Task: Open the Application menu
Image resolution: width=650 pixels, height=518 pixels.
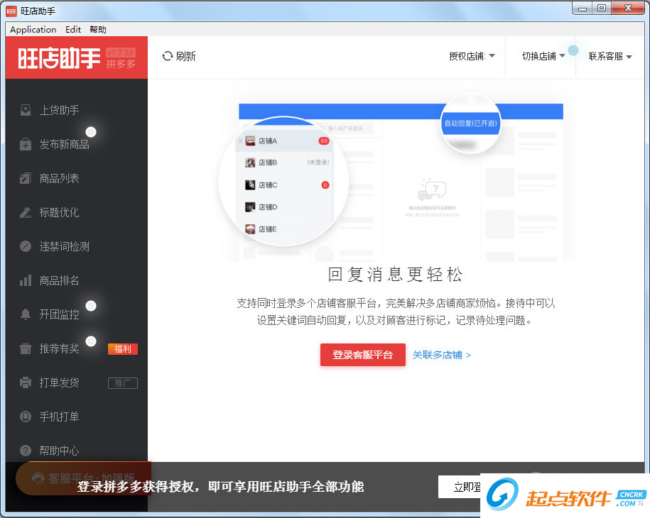Action: pos(33,29)
